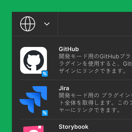Open the Jira plugin icon
The image size is (132, 132).
click(x=33, y=99)
